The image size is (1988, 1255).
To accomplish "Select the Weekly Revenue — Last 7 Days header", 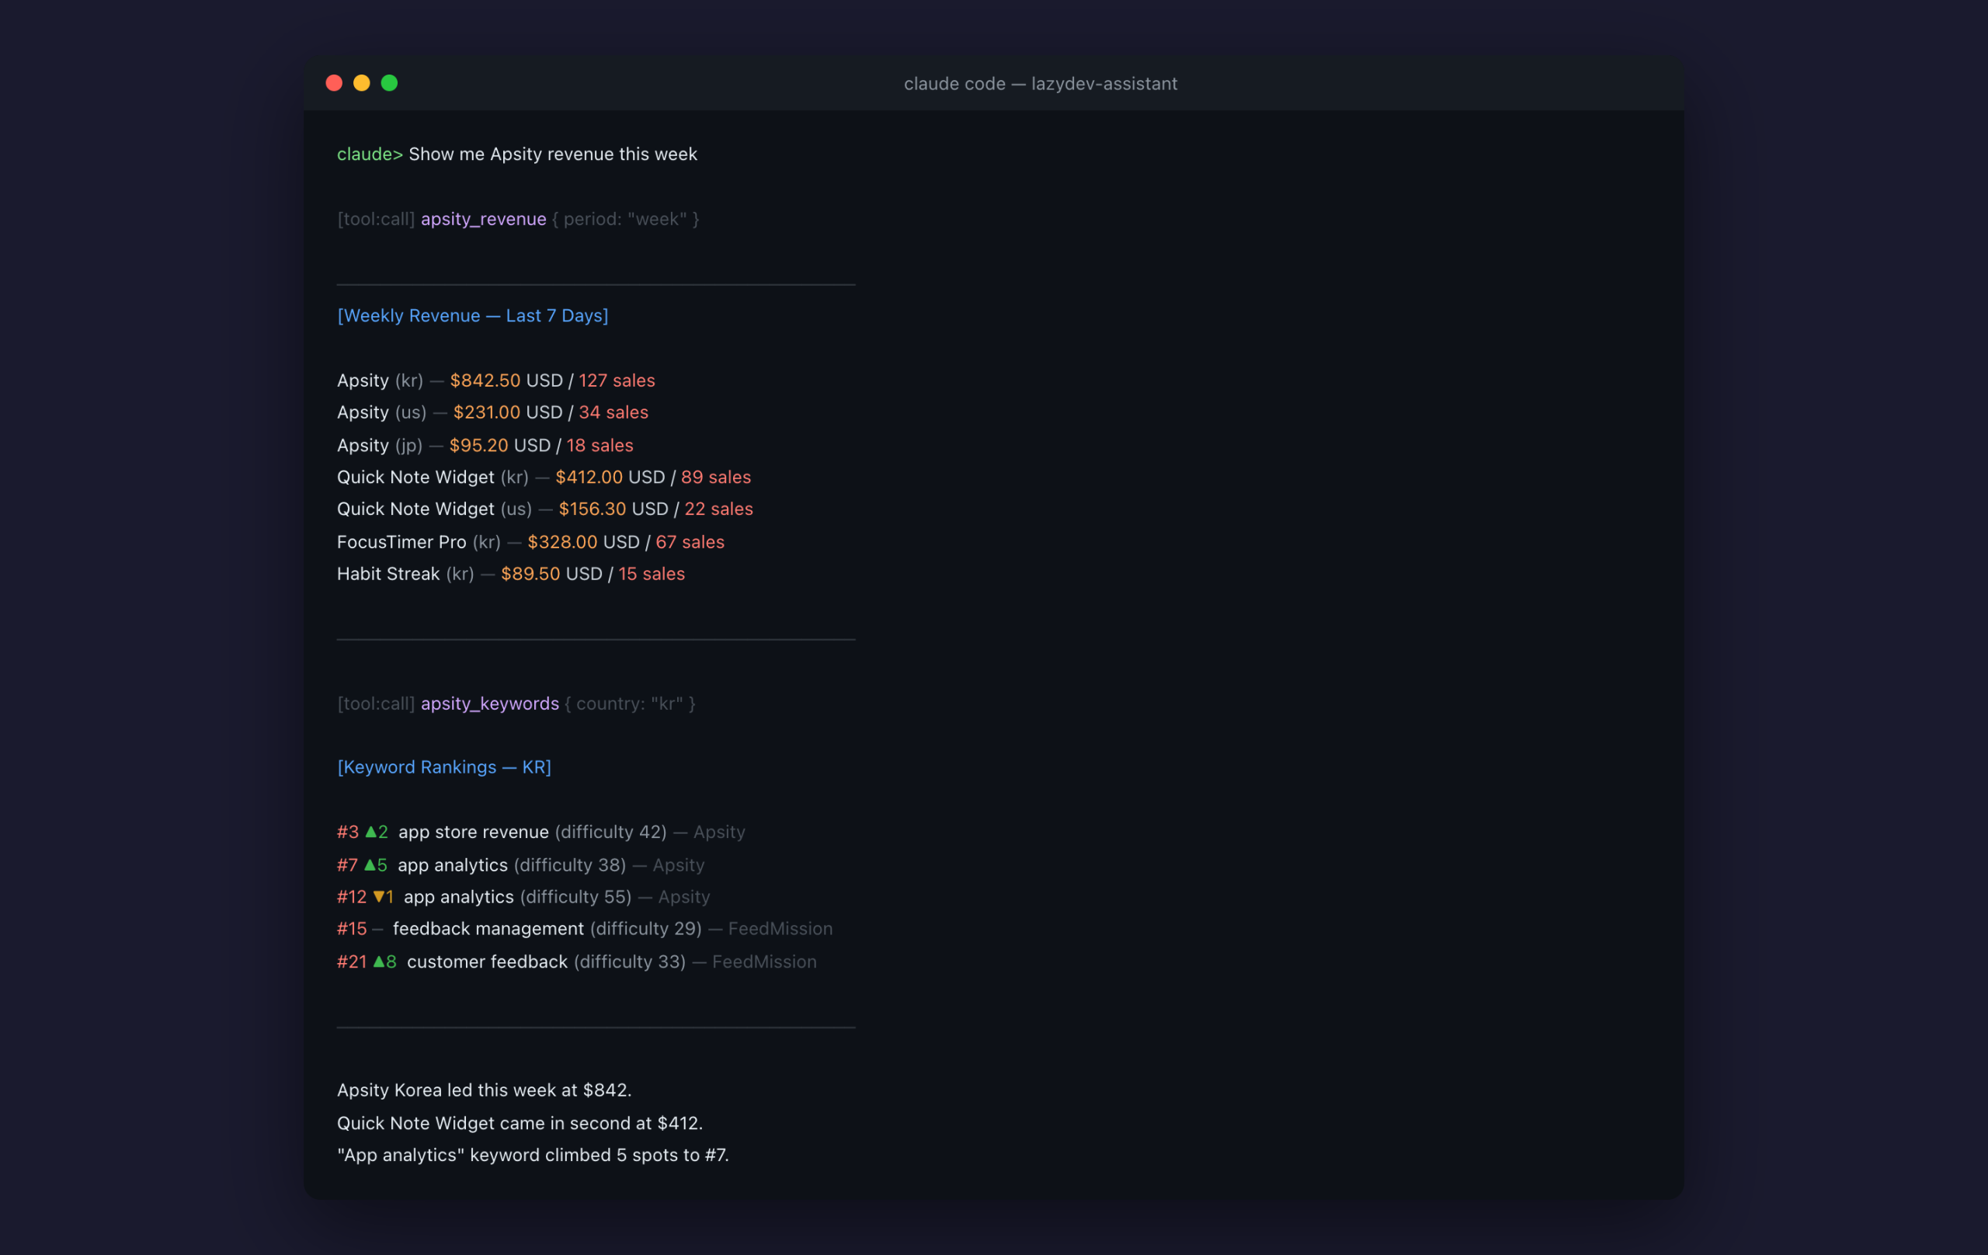I will pyautogui.click(x=472, y=315).
